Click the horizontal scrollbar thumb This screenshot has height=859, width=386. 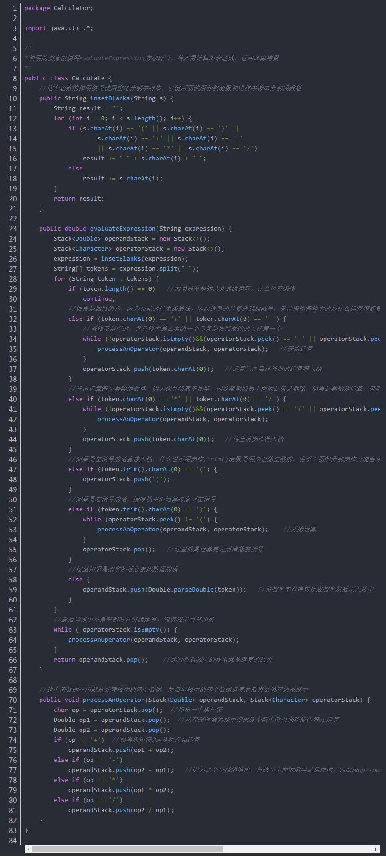[x=127, y=849]
